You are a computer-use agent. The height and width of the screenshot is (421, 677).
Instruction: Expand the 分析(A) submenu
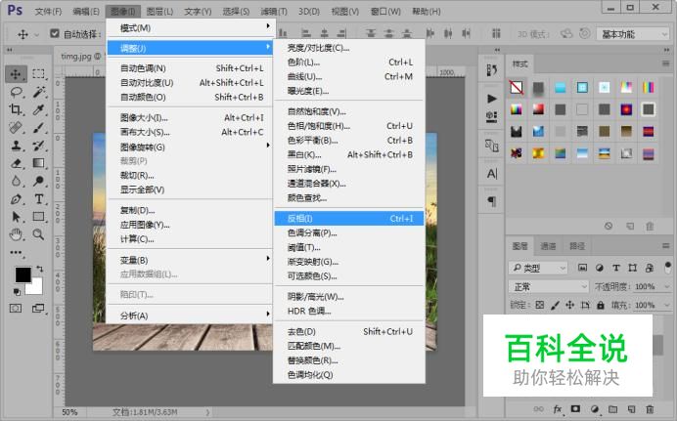click(x=190, y=316)
